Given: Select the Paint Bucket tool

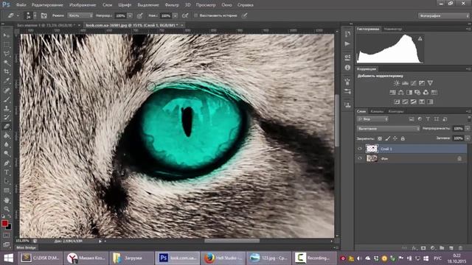Looking at the screenshot, I should click(7, 135).
